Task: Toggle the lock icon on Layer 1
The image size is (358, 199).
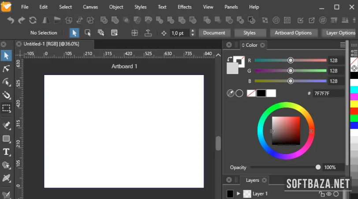Action: [x=321, y=194]
